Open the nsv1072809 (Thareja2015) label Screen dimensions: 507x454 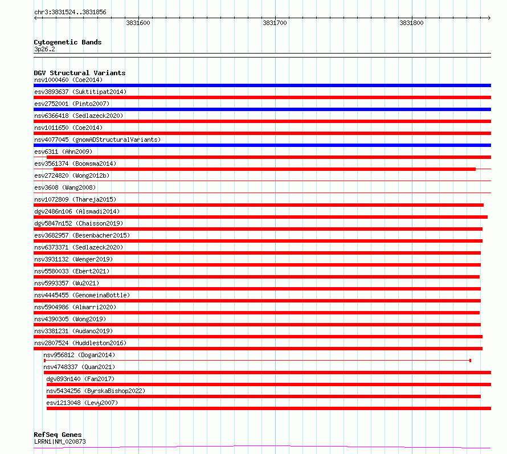[x=75, y=199]
